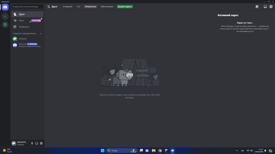The image size is (275, 154).
Task: Click the ТАКИ НОВІ Nitro badge
Action: pos(36,21)
